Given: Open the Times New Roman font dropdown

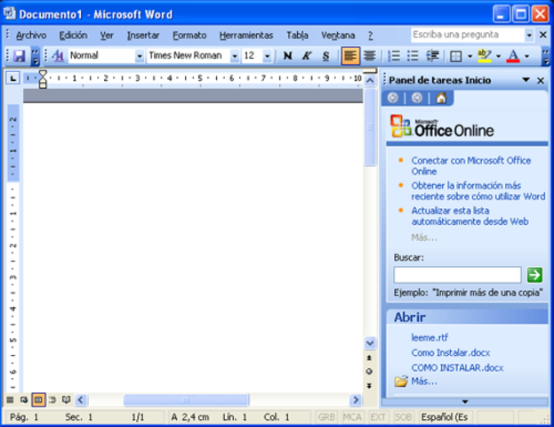Looking at the screenshot, I should pyautogui.click(x=234, y=56).
